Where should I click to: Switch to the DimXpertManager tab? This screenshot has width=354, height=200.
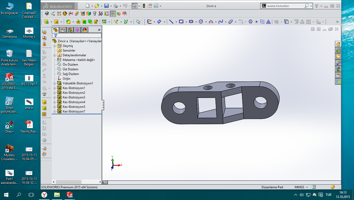point(77,30)
